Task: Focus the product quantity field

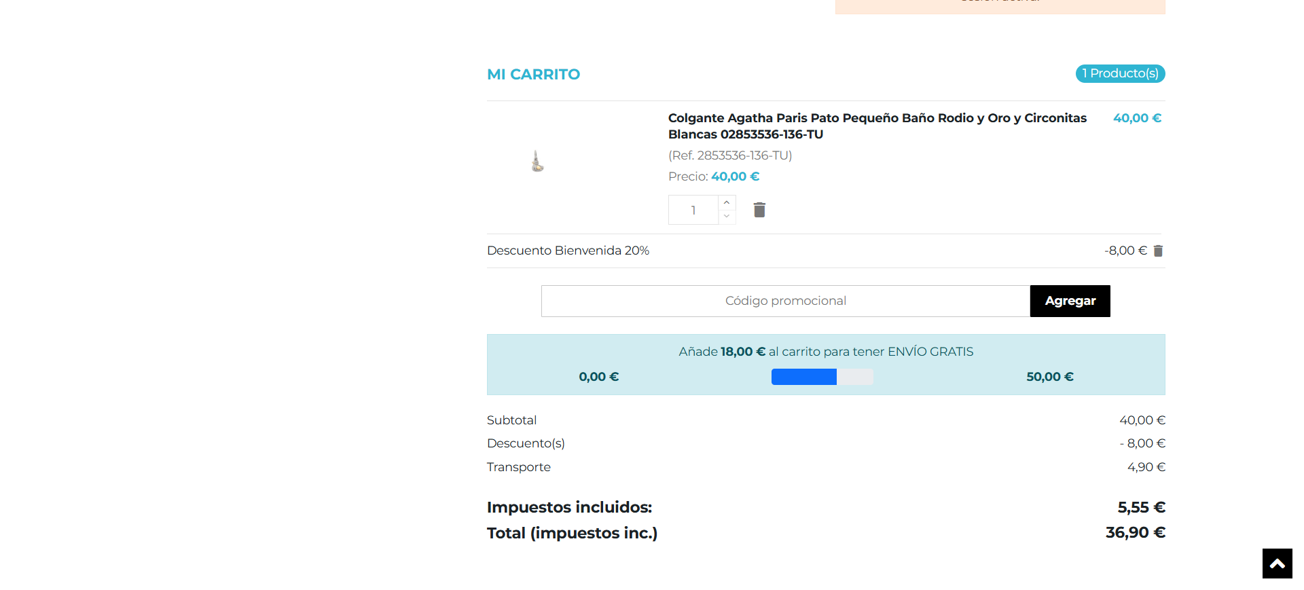Action: pos(693,210)
